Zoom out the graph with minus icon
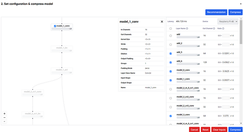The height and width of the screenshot is (132, 243). click(5, 117)
